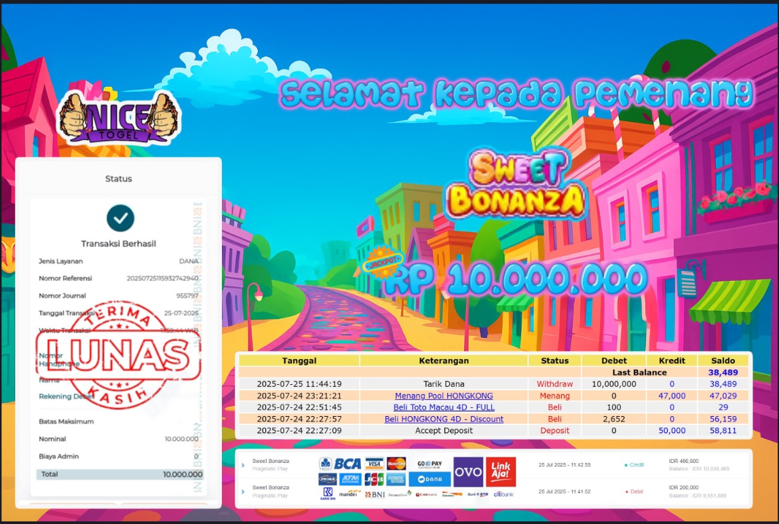The height and width of the screenshot is (524, 779).
Task: Click the GoPay payment logo
Action: click(x=430, y=464)
